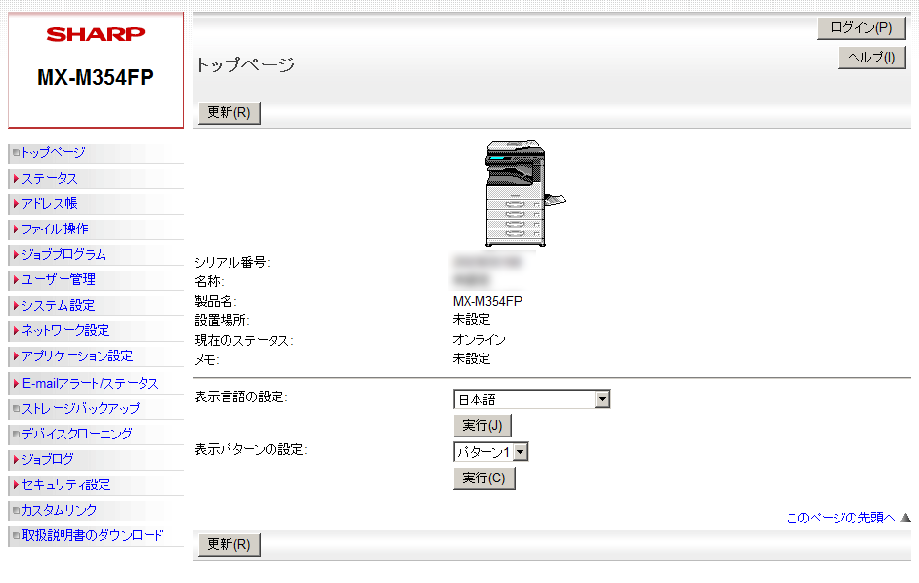Open システム設定 section
The image size is (919, 583).
click(58, 305)
